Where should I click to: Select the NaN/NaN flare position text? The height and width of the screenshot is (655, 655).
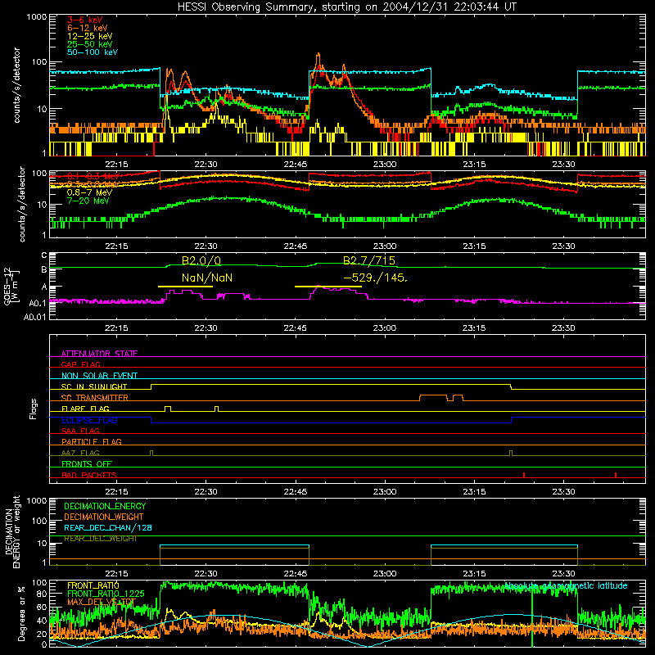(x=207, y=278)
